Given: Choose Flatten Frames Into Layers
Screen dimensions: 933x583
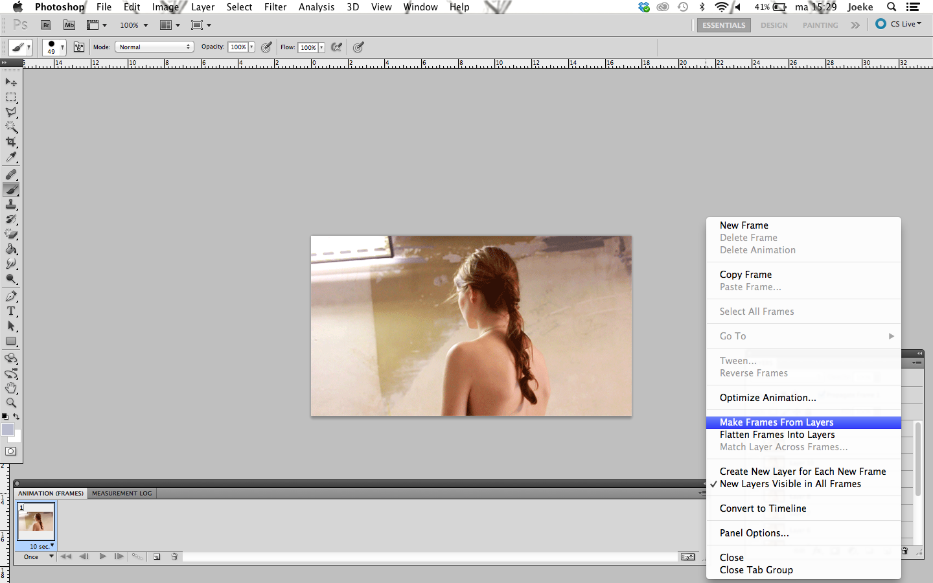Looking at the screenshot, I should point(803,435).
